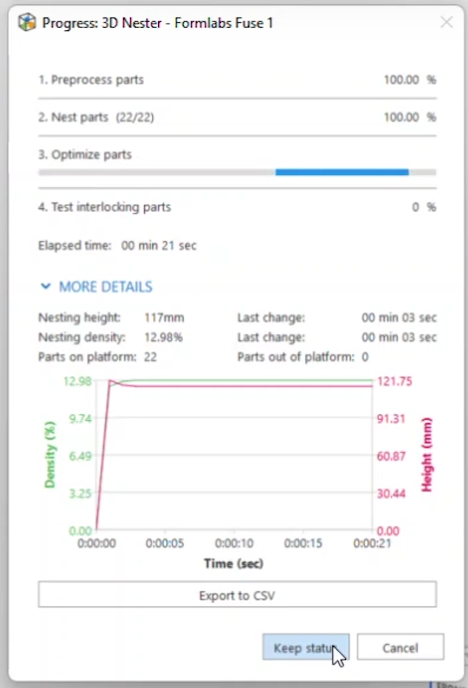Click the Density (%) axis label
Screen dimensions: 468x688
(50, 455)
